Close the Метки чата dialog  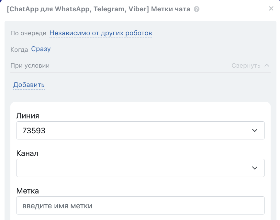271,9
